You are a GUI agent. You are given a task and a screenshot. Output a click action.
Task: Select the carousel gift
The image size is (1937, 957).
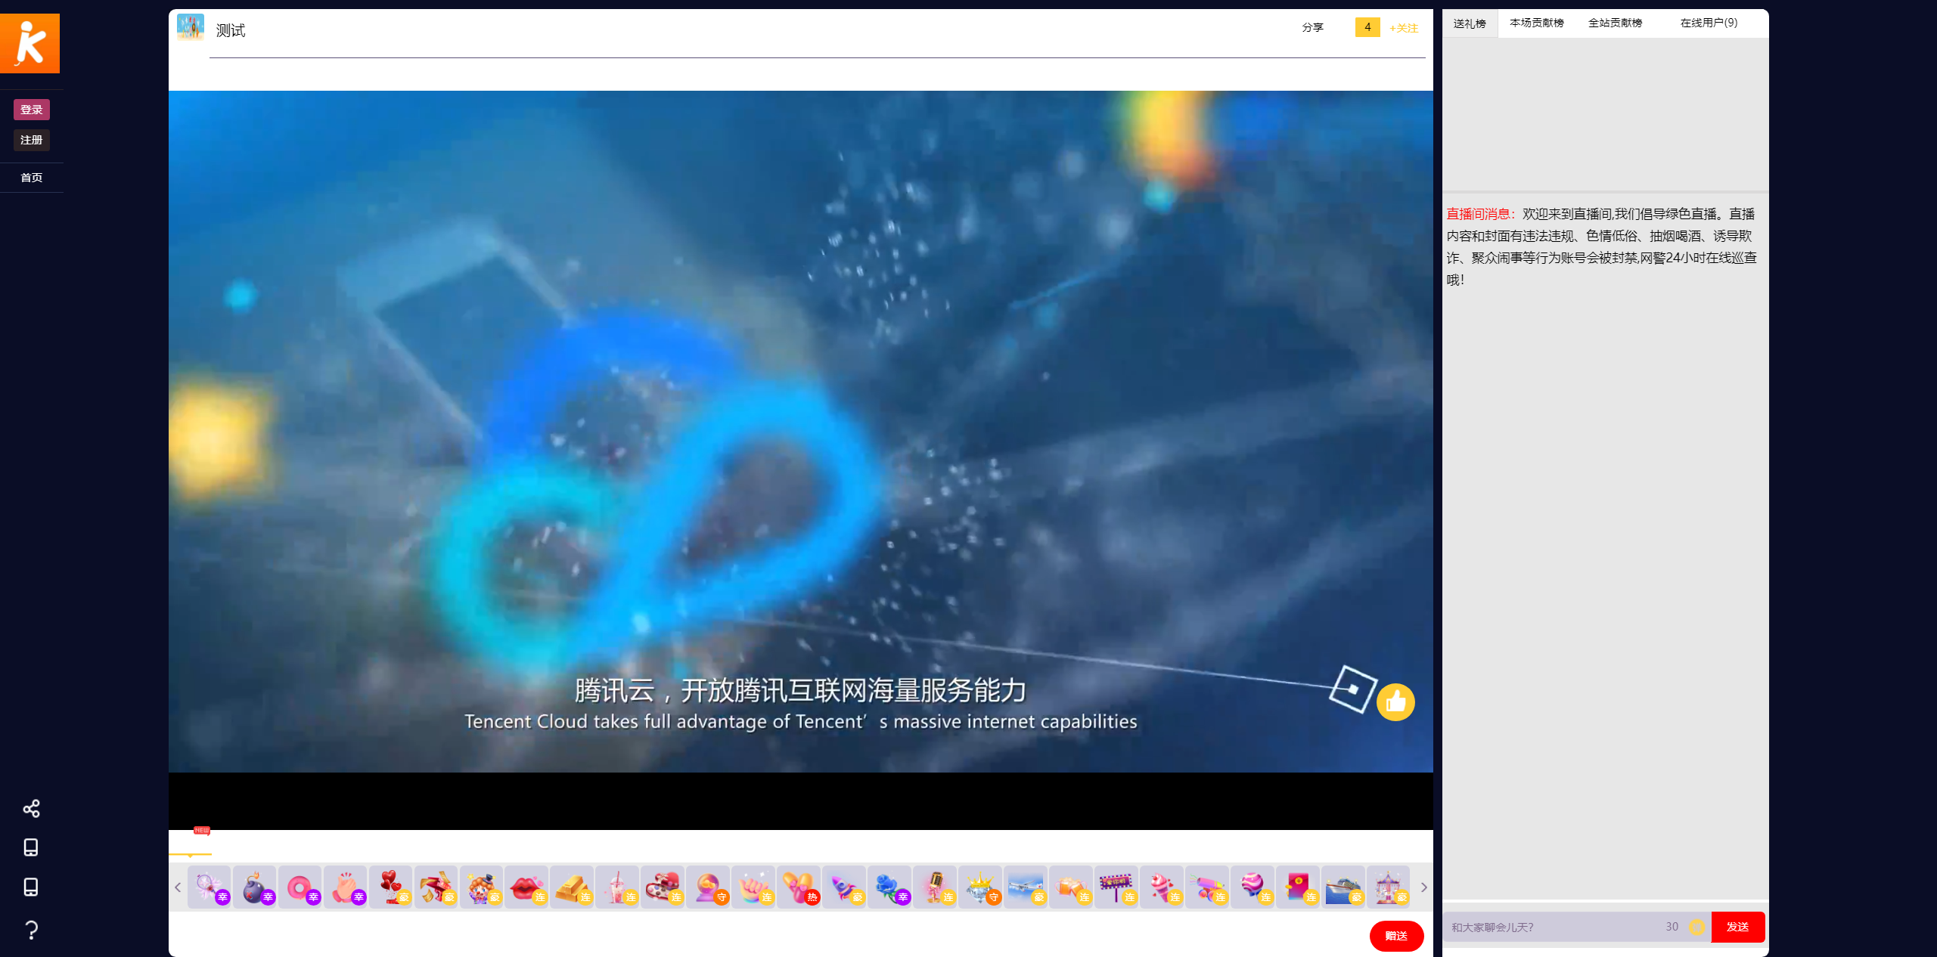click(1389, 887)
